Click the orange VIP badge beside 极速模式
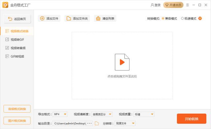This screenshot has width=211, height=129. click(x=200, y=18)
